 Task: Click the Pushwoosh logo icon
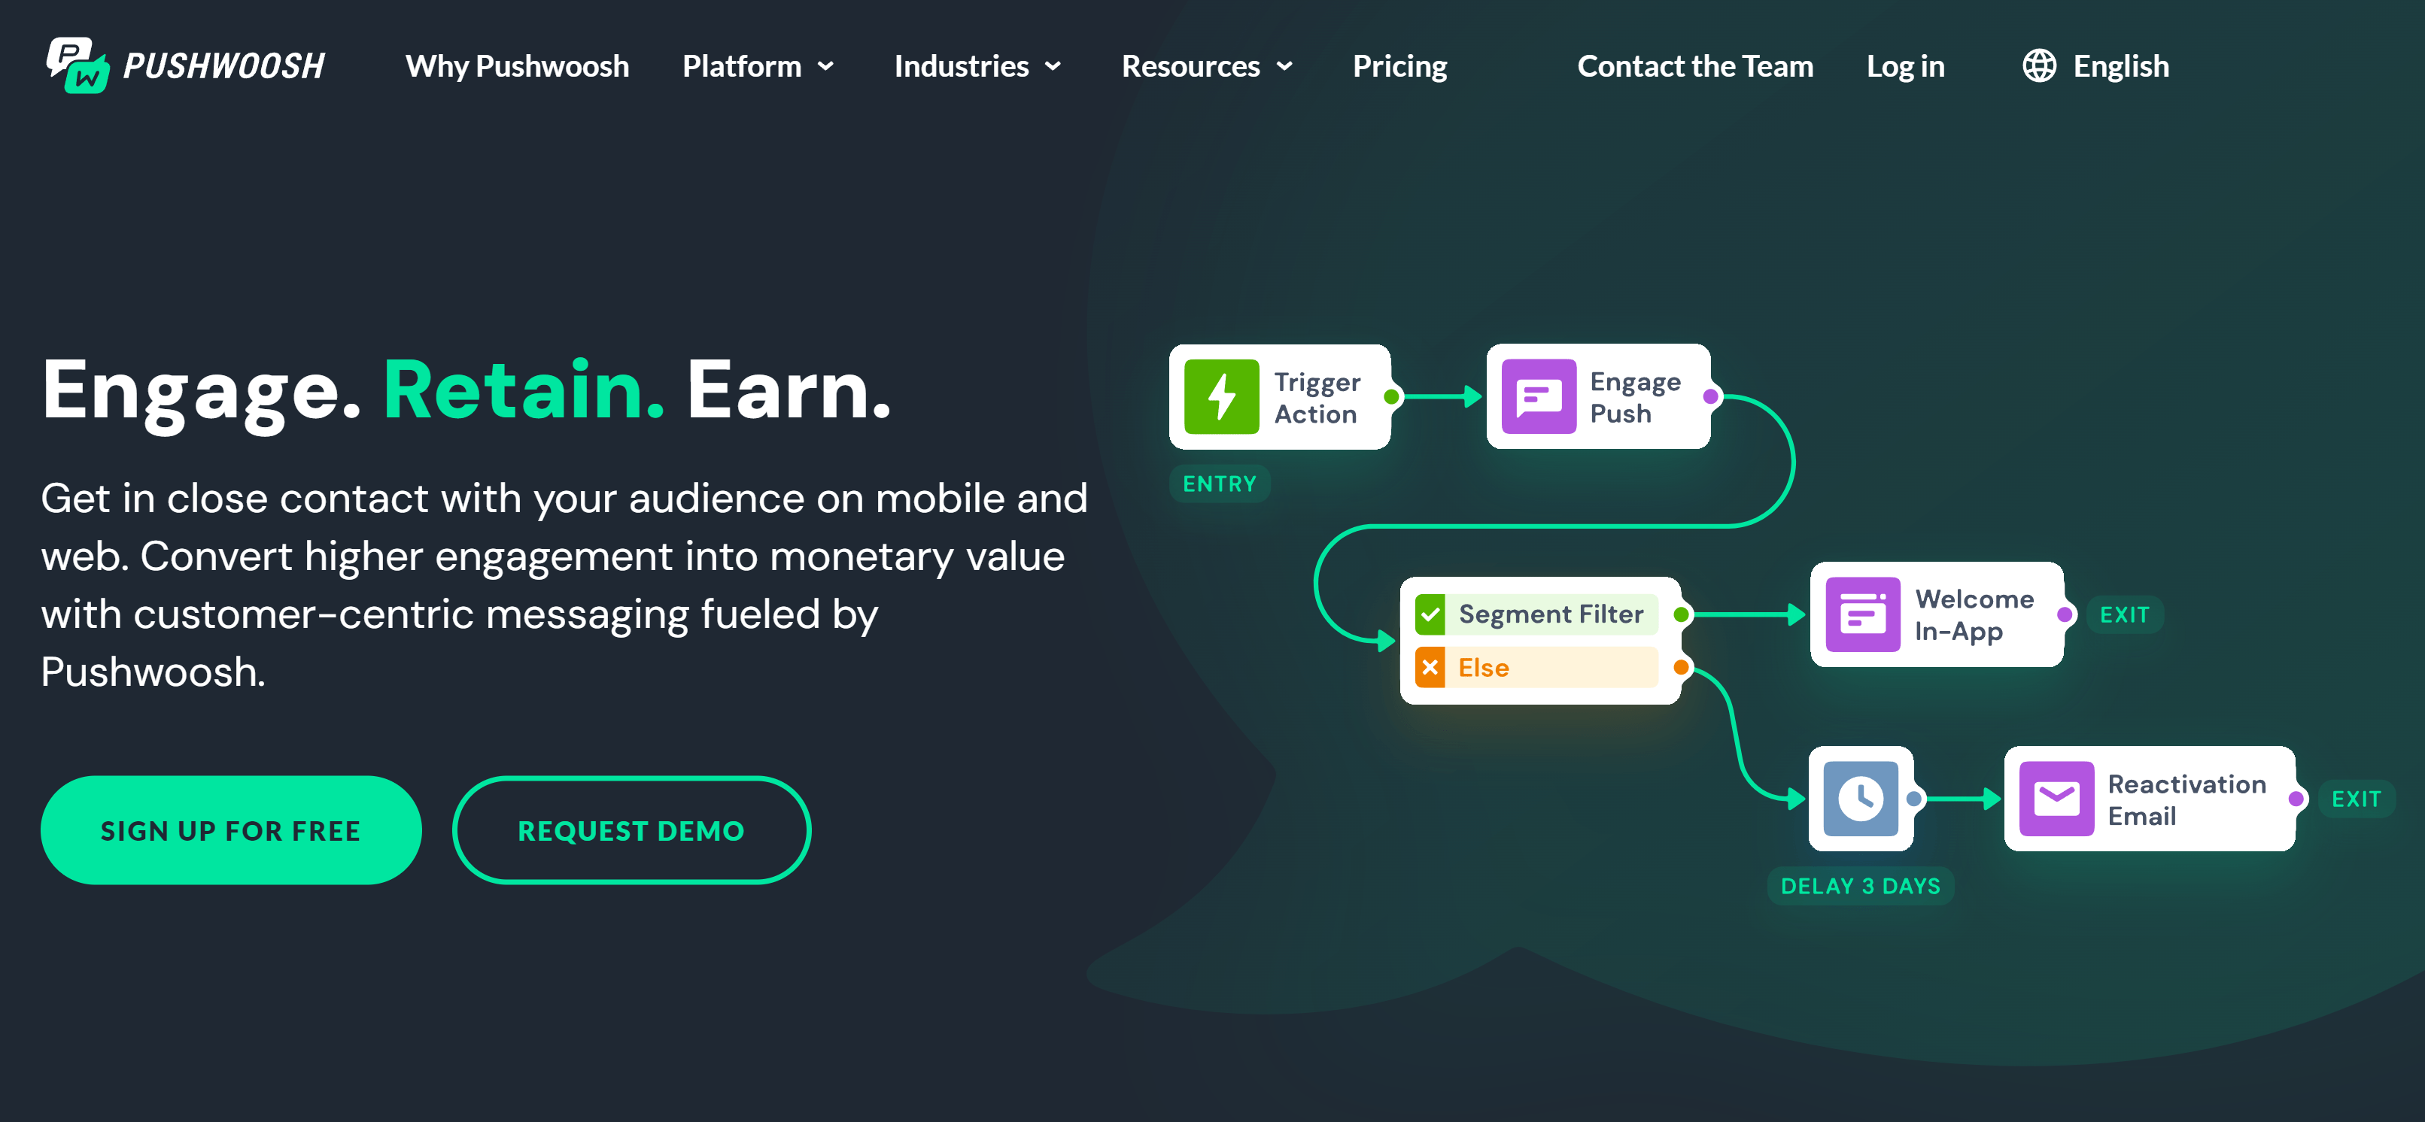point(78,65)
